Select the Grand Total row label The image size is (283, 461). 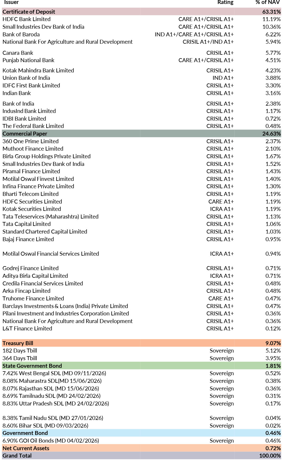tap(17, 456)
